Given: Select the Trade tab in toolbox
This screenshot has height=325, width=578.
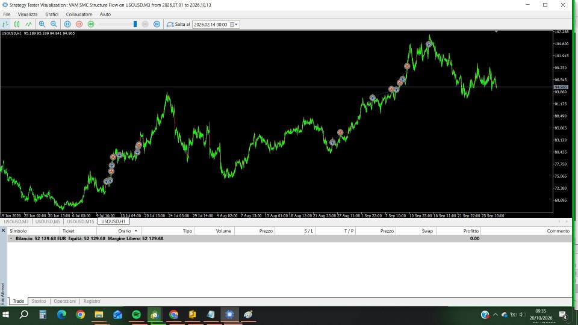Looking at the screenshot, I should coord(19,301).
